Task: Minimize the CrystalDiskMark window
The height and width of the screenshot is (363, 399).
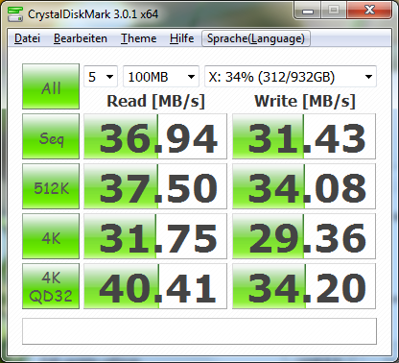Action: coord(308,11)
